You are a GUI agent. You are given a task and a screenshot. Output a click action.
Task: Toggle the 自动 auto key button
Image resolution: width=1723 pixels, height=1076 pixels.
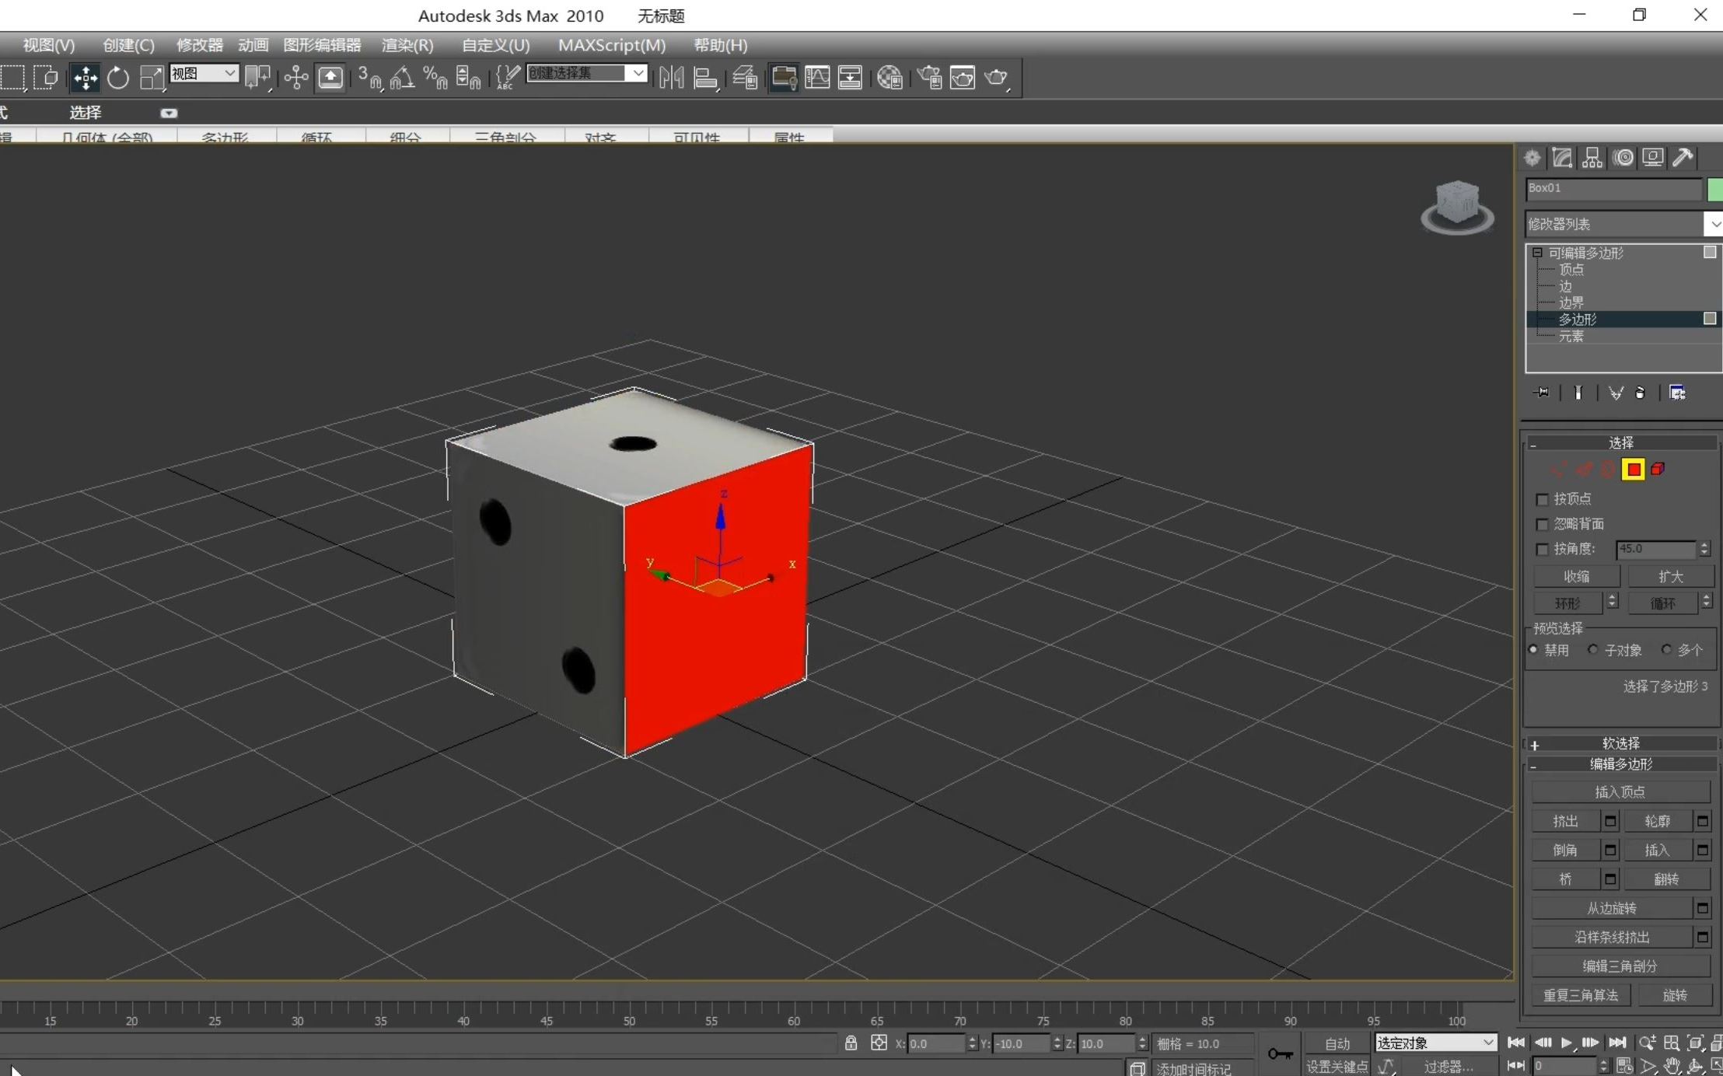tap(1337, 1043)
